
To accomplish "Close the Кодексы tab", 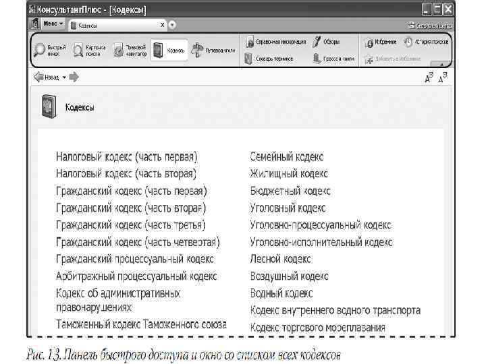I will [x=163, y=25].
